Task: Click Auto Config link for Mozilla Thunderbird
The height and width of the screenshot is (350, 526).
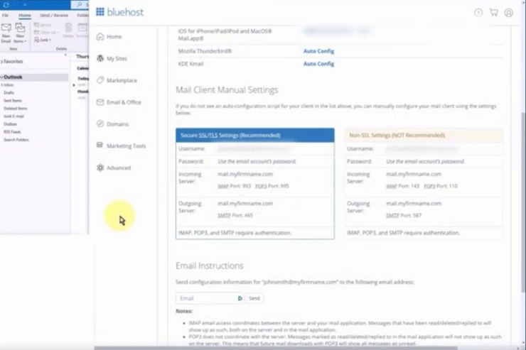Action: tap(318, 51)
